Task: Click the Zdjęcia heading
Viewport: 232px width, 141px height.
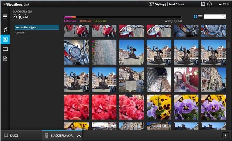Action: pyautogui.click(x=21, y=17)
